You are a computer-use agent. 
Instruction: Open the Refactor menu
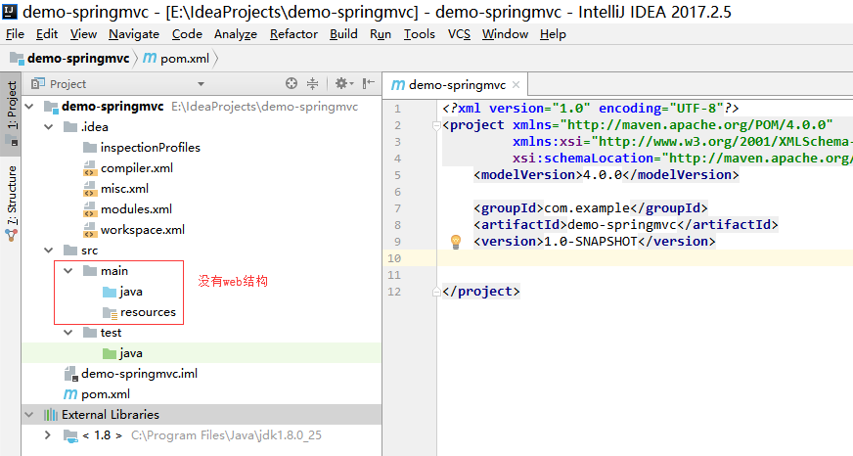click(x=293, y=34)
